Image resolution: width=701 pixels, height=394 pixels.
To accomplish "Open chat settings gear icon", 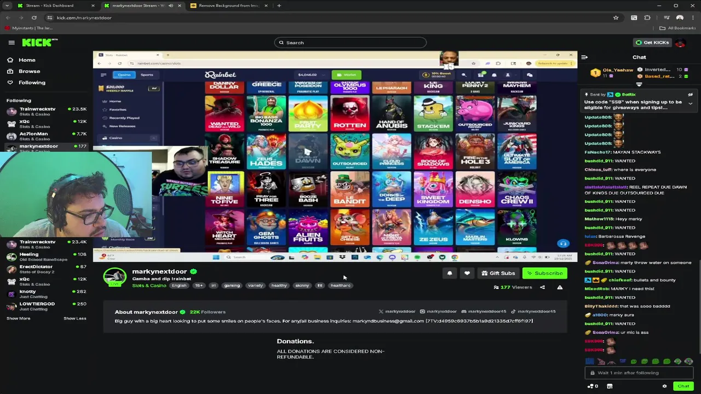I will [x=664, y=386].
